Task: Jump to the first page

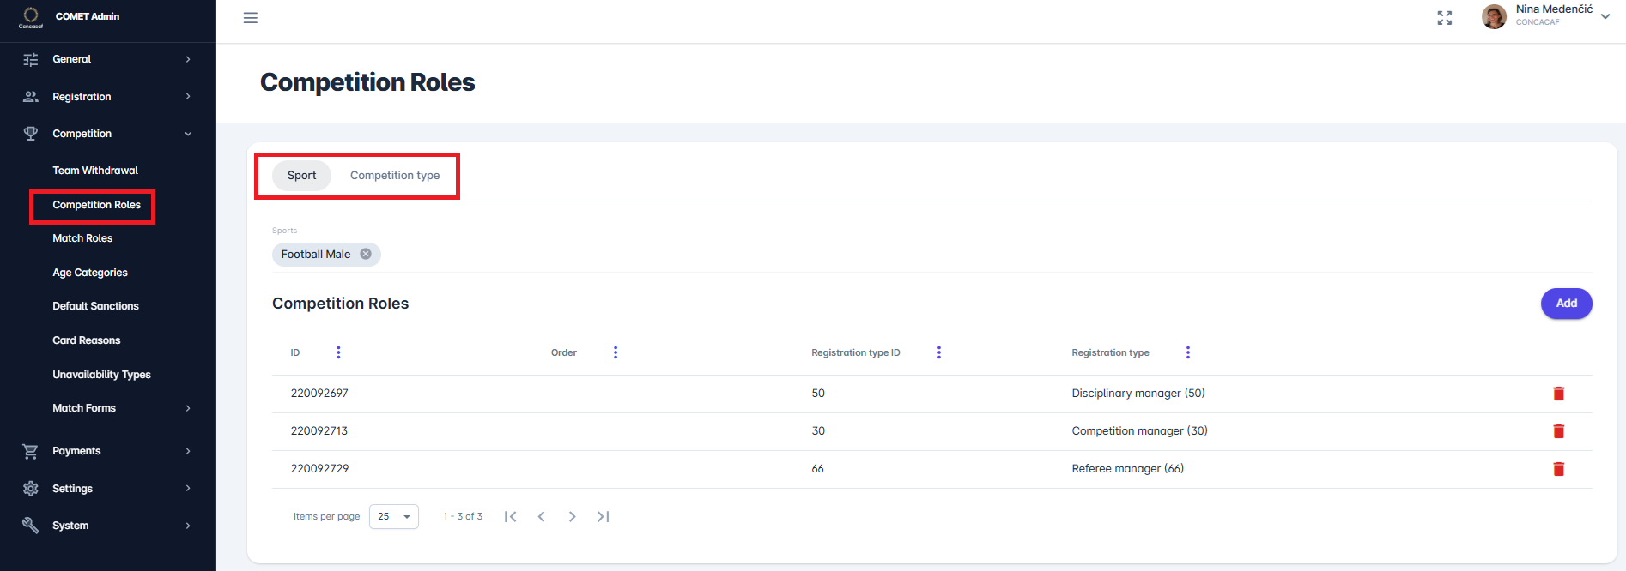Action: 511,516
